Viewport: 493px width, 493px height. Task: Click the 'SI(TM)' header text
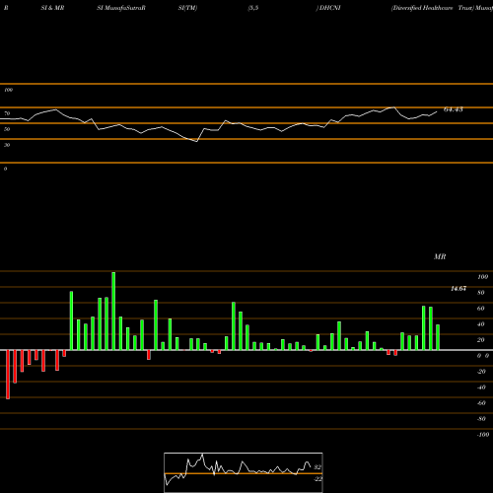(187, 8)
